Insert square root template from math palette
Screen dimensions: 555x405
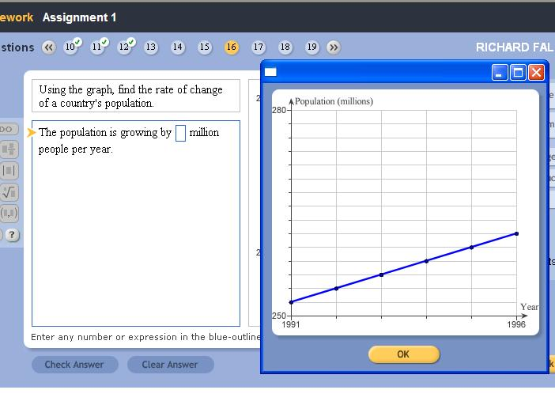(x=9, y=192)
